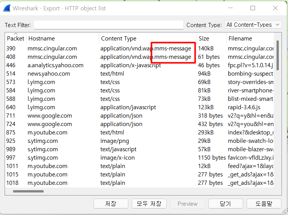Open the Content Type dropdown
Screen dimensions: 288x215
point(253,25)
